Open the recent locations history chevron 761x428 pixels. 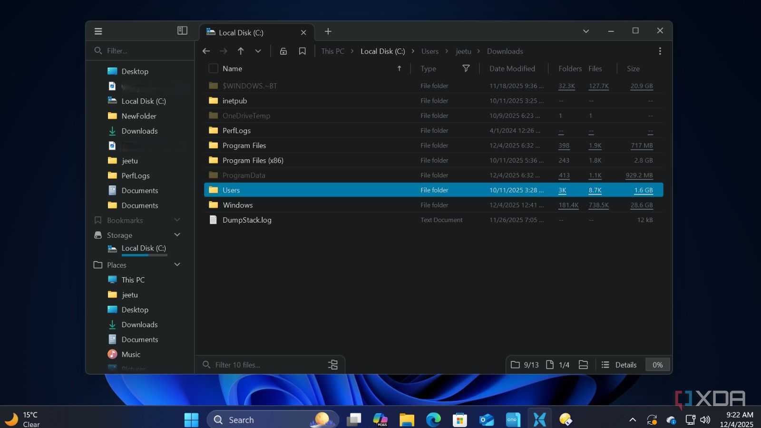(258, 51)
